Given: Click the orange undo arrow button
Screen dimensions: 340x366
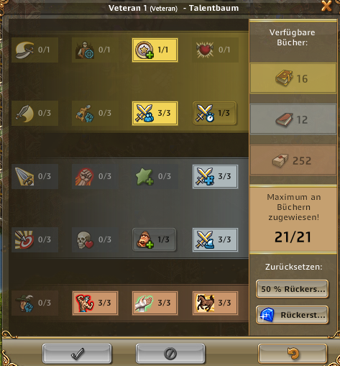Looking at the screenshot, I should [x=293, y=354].
